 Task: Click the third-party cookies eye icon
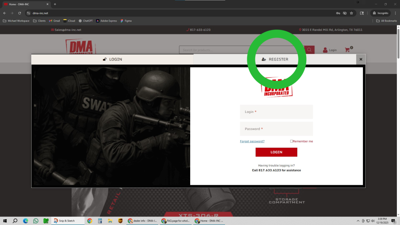345,13
